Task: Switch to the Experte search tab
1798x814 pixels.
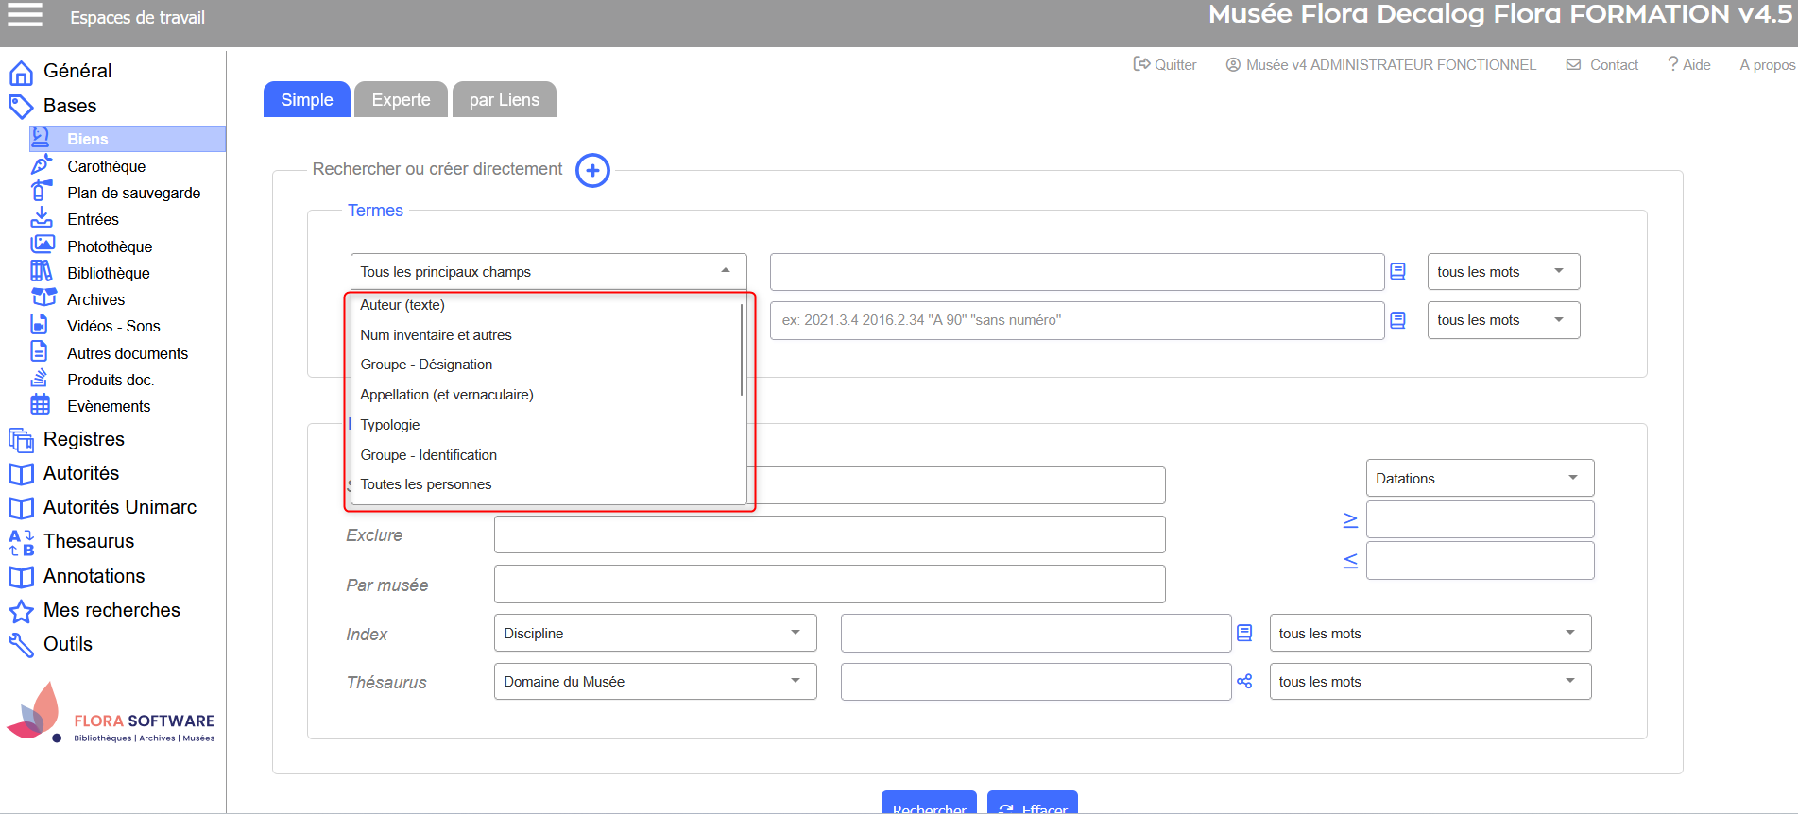Action: point(401,100)
